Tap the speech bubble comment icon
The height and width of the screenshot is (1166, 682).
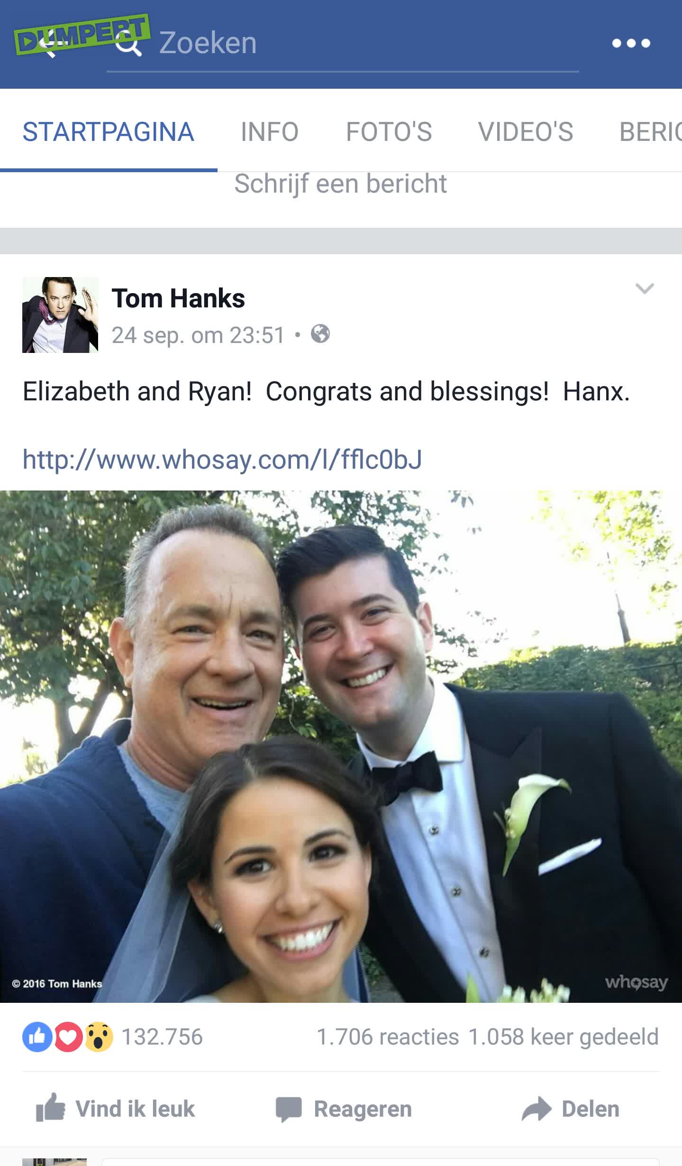[x=289, y=1109]
